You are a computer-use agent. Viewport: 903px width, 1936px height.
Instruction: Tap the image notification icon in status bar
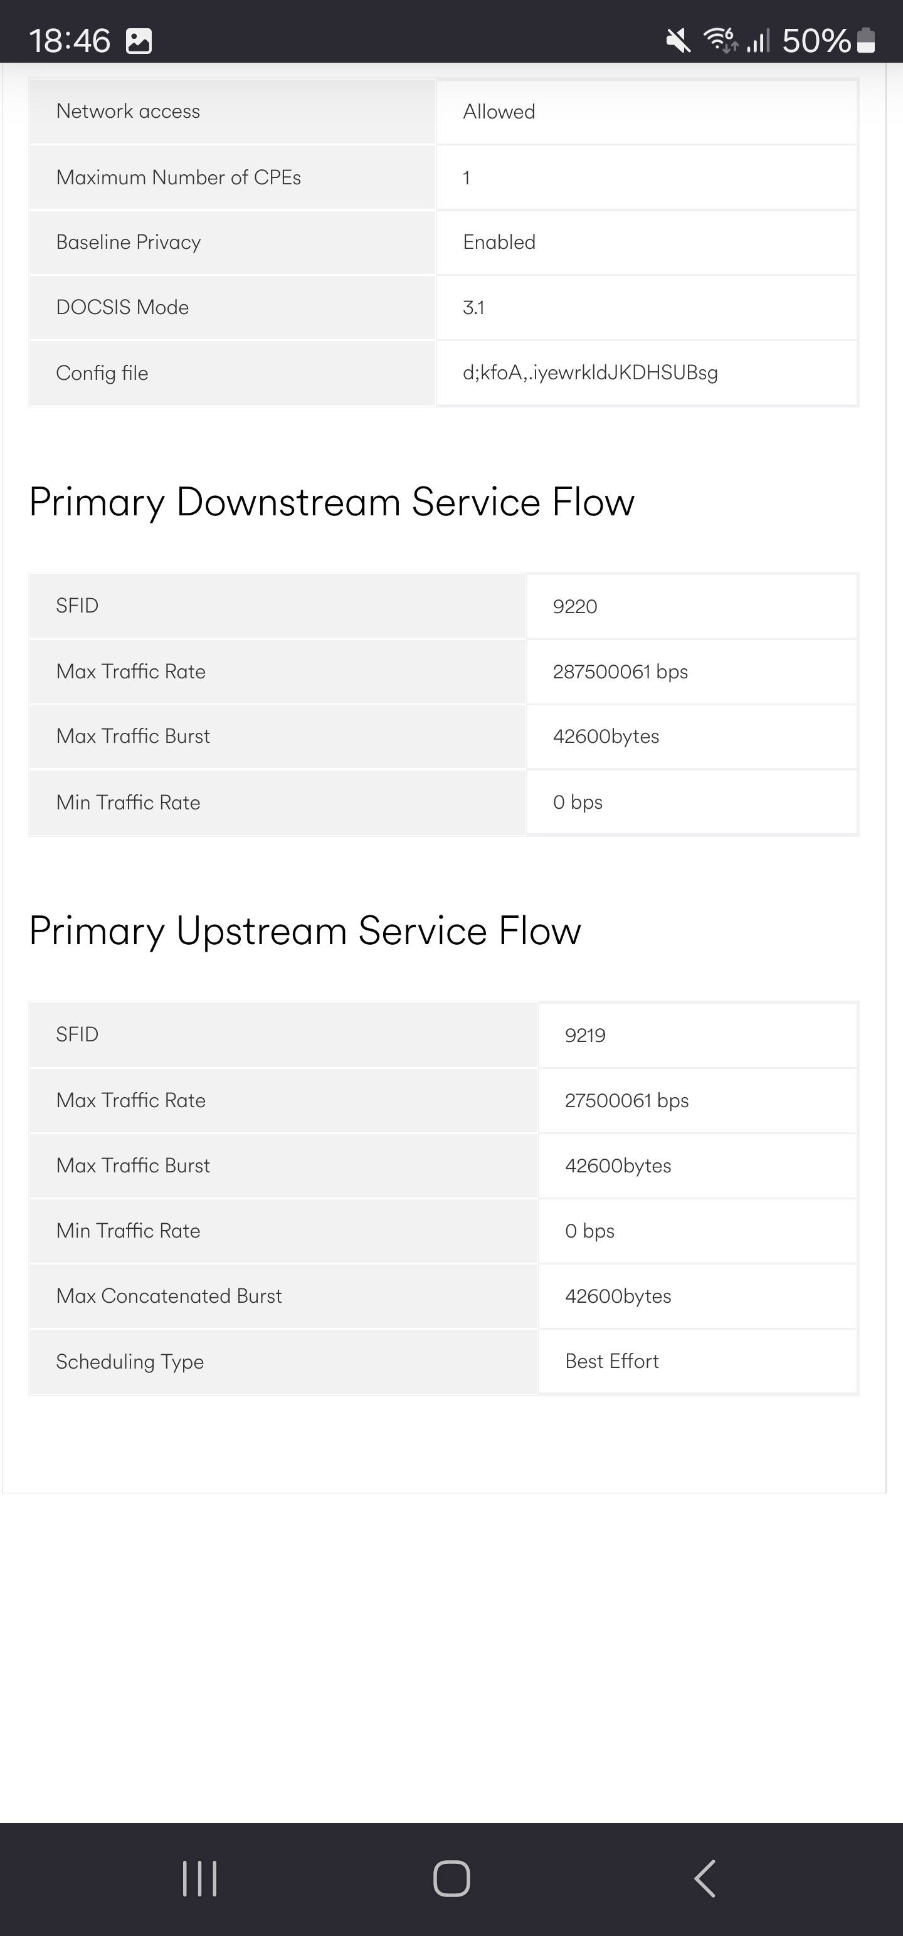point(139,41)
